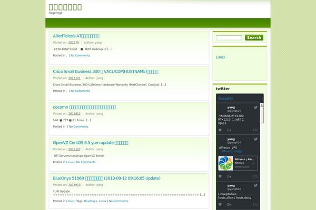Open date 2014812 of the docomo post

pyautogui.click(x=74, y=114)
